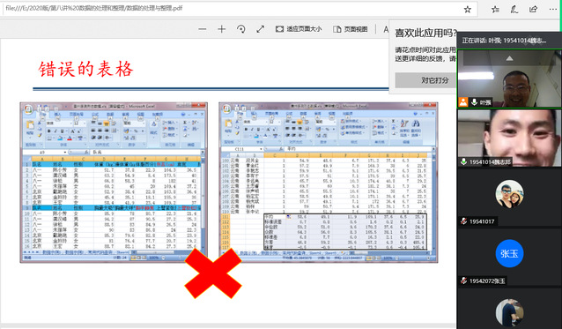The height and width of the screenshot is (329, 562).
Task: Toggle microphone icon on 19541014魏志邦 tile
Action: (x=464, y=161)
